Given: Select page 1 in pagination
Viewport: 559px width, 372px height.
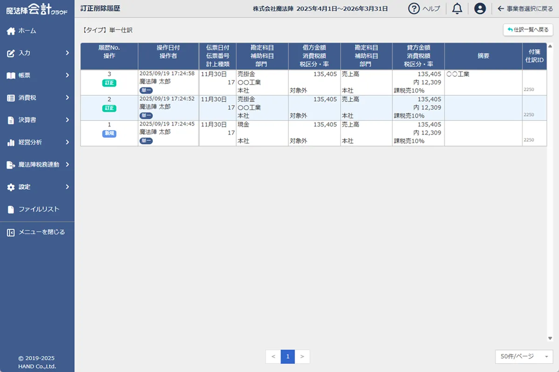Looking at the screenshot, I should click(288, 357).
